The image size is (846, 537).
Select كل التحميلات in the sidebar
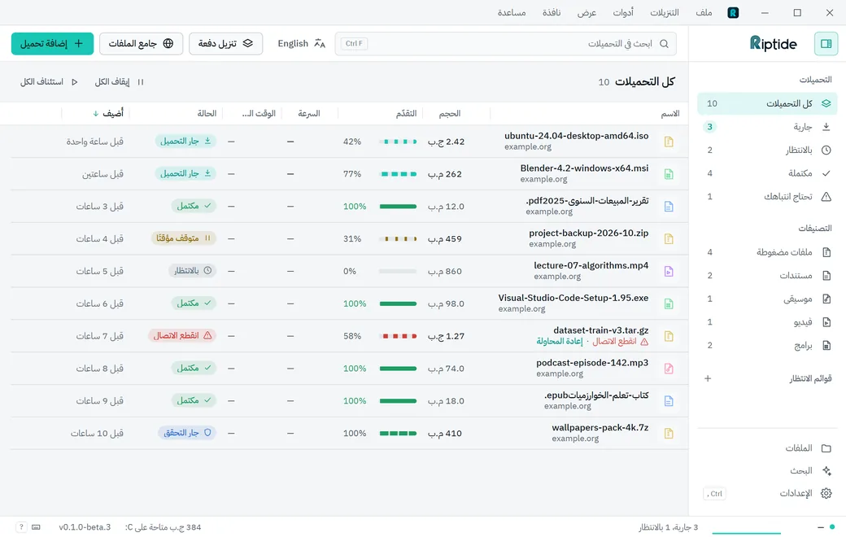click(x=766, y=103)
